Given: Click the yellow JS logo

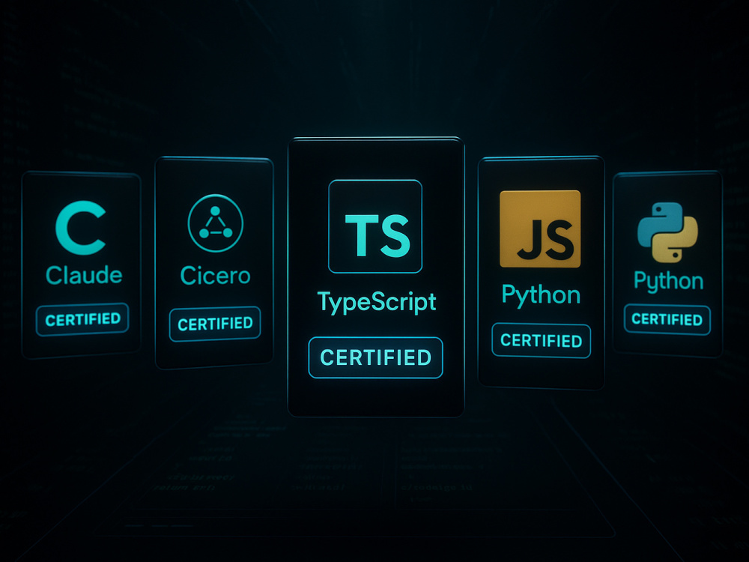Looking at the screenshot, I should pyautogui.click(x=540, y=229).
